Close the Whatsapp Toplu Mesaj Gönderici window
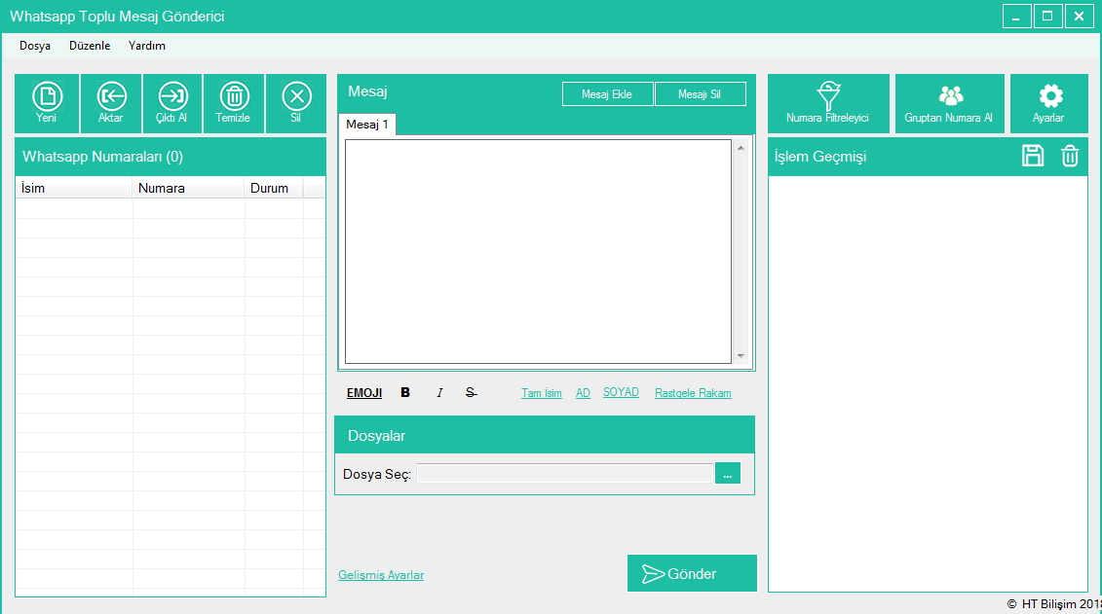The width and height of the screenshot is (1102, 614). click(1079, 17)
